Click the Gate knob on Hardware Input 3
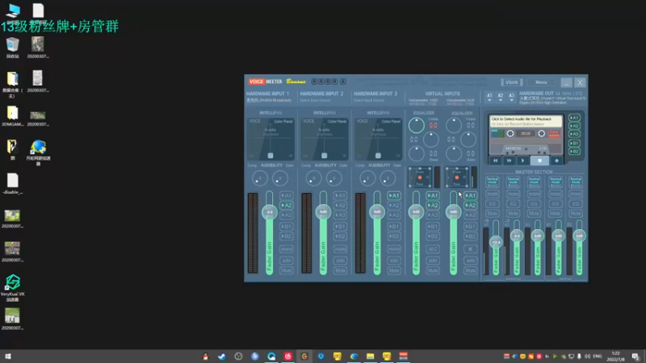The image size is (646, 363). click(388, 178)
